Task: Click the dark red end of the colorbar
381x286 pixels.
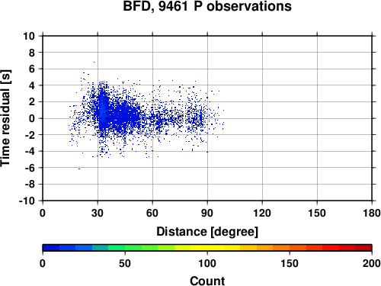Action: (x=363, y=248)
